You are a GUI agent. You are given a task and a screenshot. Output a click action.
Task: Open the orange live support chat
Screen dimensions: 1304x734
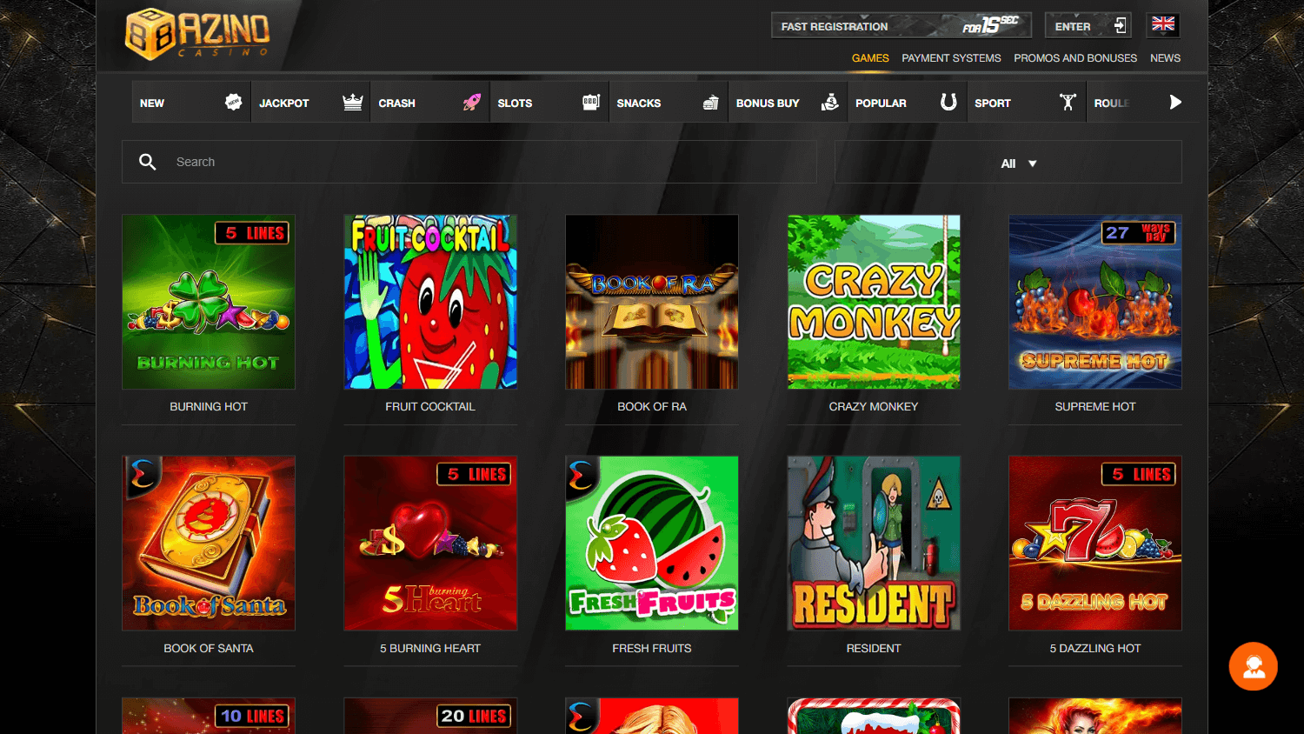tap(1253, 666)
